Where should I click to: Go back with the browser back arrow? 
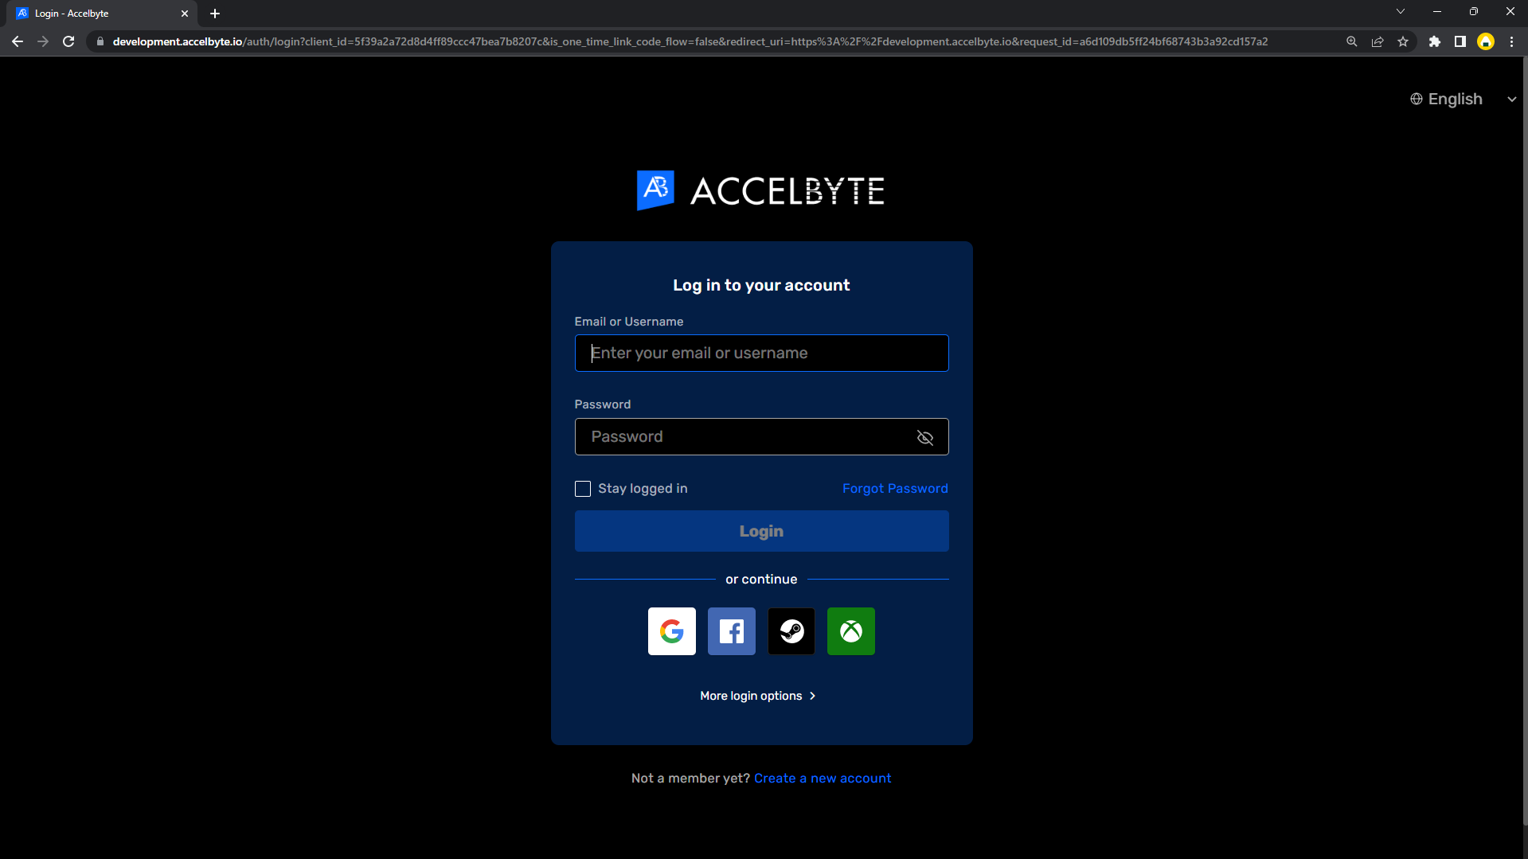tap(18, 41)
